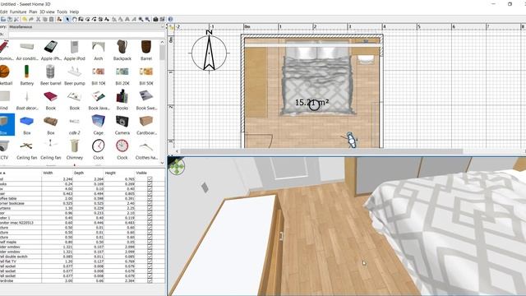Click the Create photo camera icon
Screen dimensions: 526x296
point(155,20)
